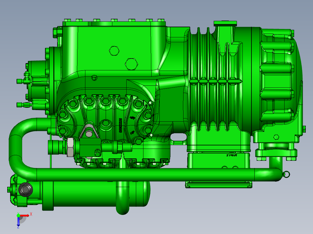Viewport: 313px width, 234px height.
Task: Click the green Y axis dot at triad origin
Action: [18, 215]
